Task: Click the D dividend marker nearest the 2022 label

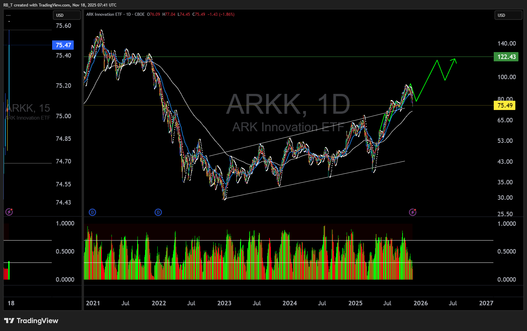Action: pyautogui.click(x=158, y=212)
